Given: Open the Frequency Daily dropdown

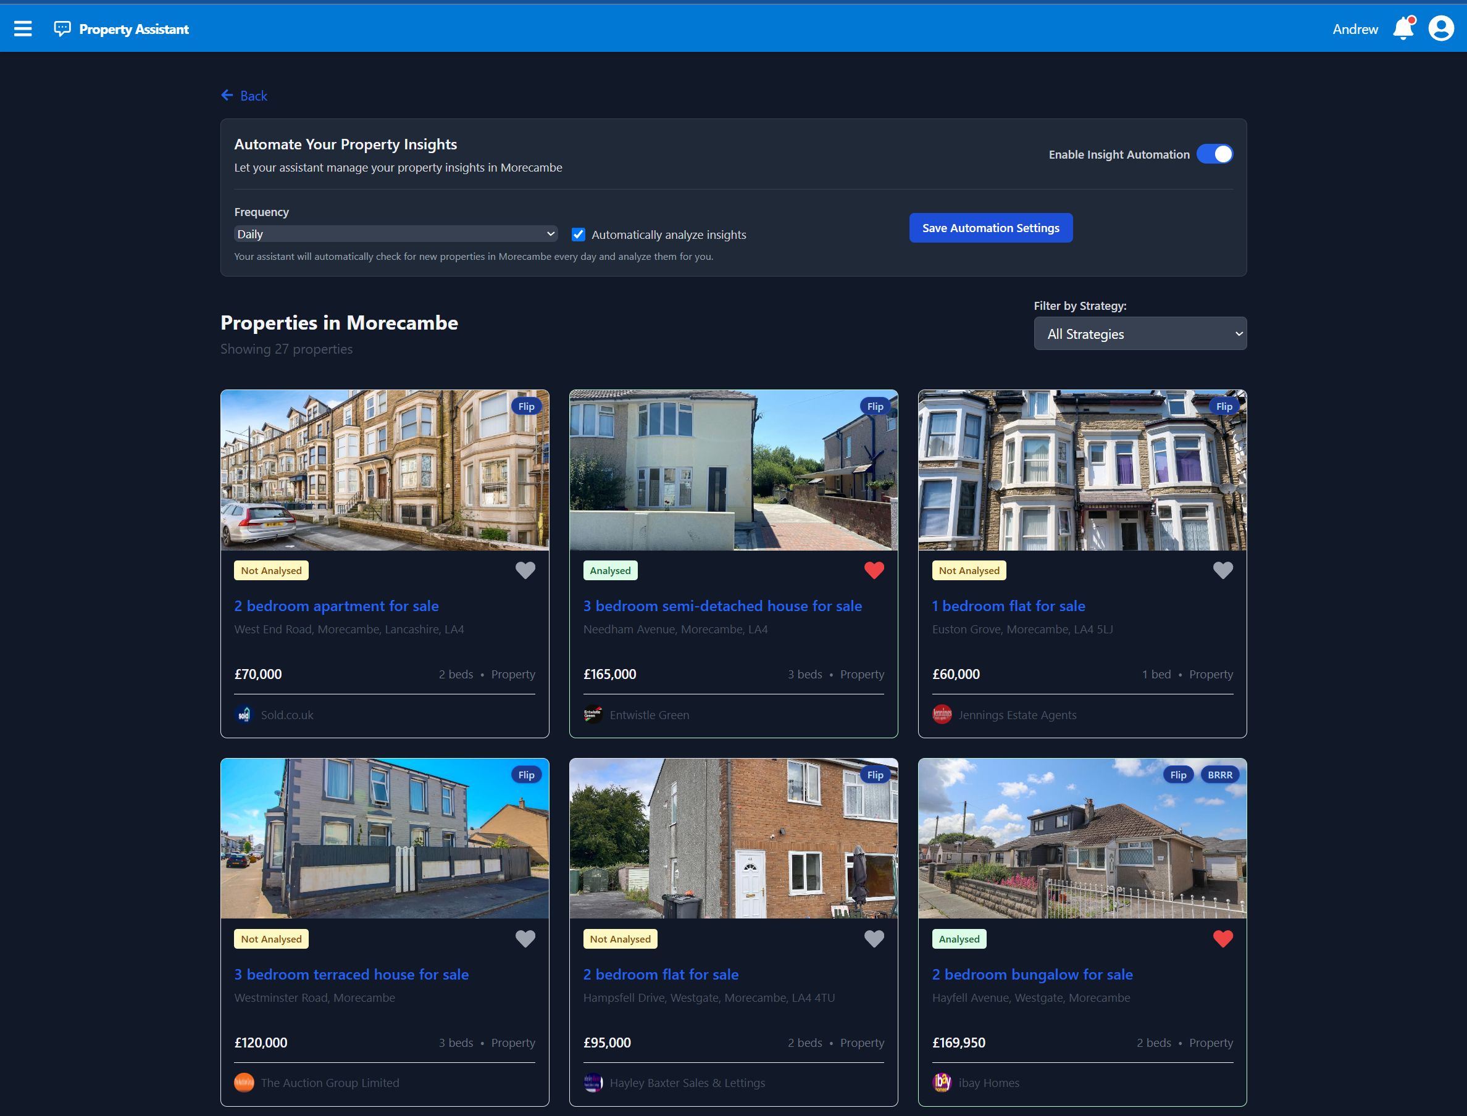Looking at the screenshot, I should pyautogui.click(x=395, y=234).
